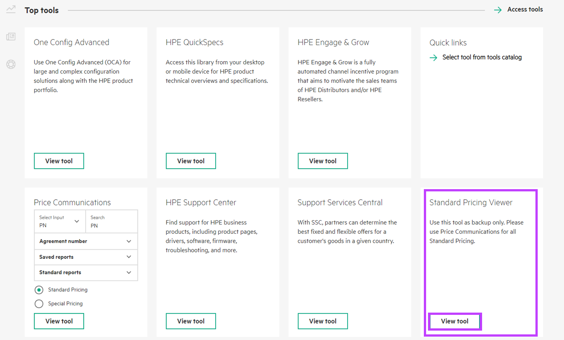View tool for Standard Pricing Viewer
This screenshot has width=564, height=340.
tap(455, 321)
